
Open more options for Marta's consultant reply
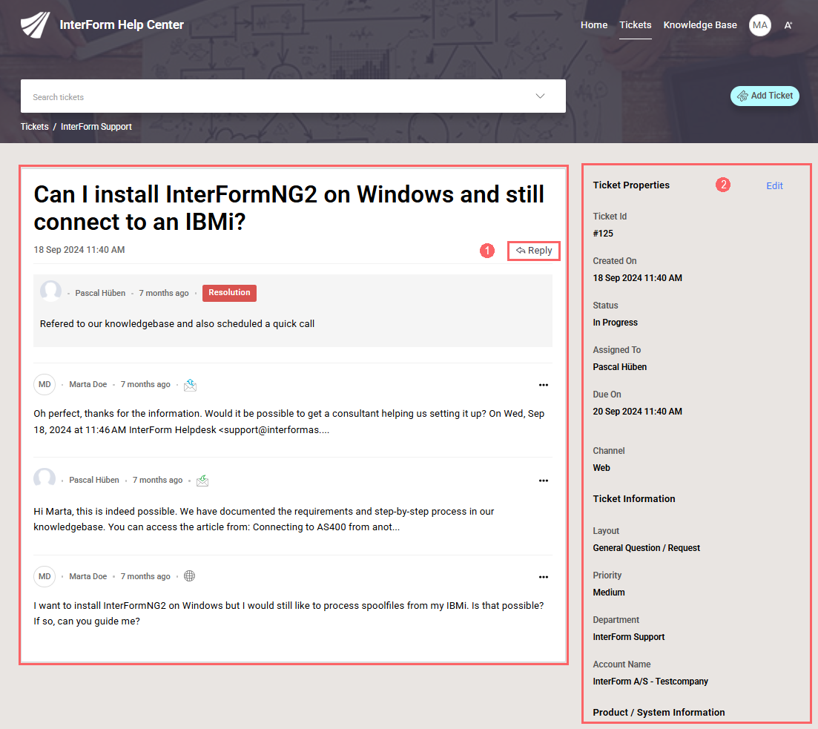(543, 385)
